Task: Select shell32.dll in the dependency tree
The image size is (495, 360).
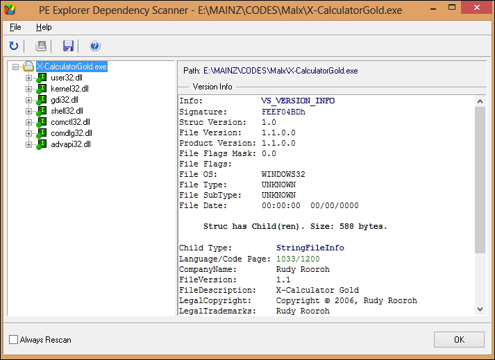Action: coord(67,111)
